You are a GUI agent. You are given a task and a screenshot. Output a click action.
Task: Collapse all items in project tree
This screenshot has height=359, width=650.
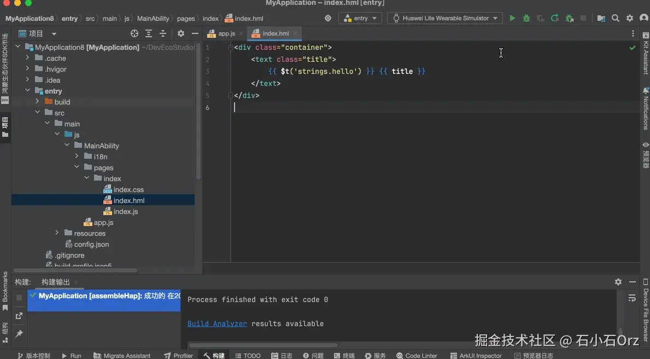tap(162, 33)
